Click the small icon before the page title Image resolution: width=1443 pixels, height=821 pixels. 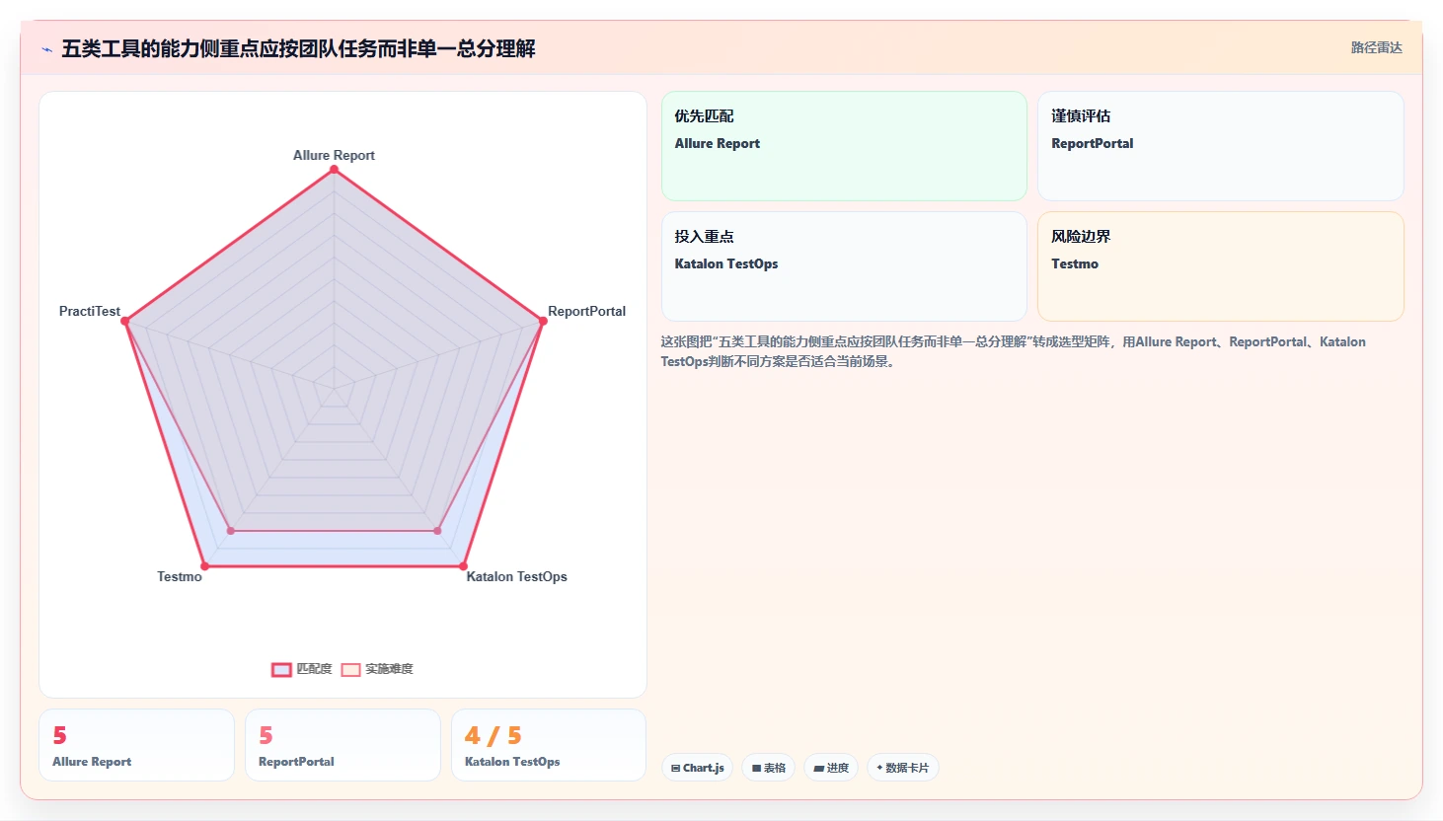(x=46, y=49)
